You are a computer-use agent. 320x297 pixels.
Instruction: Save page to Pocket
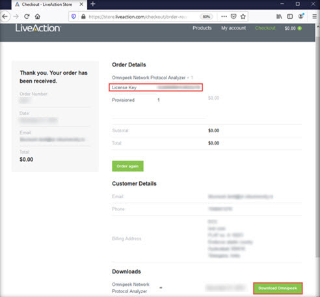click(x=233, y=16)
